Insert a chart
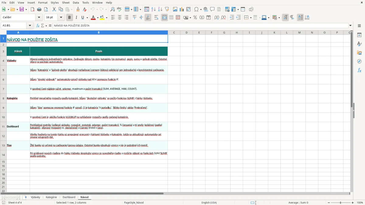This screenshot has height=205, width=365. 182,9
